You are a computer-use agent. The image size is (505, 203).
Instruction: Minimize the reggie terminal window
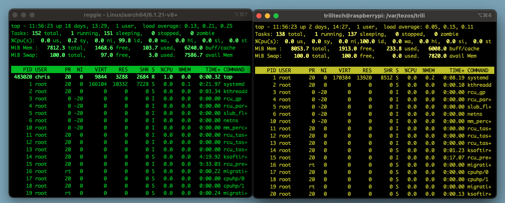click(23, 15)
